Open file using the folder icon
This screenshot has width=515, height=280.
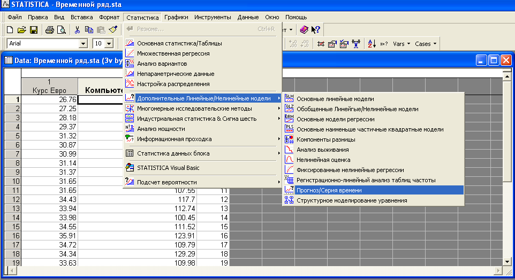point(21,30)
